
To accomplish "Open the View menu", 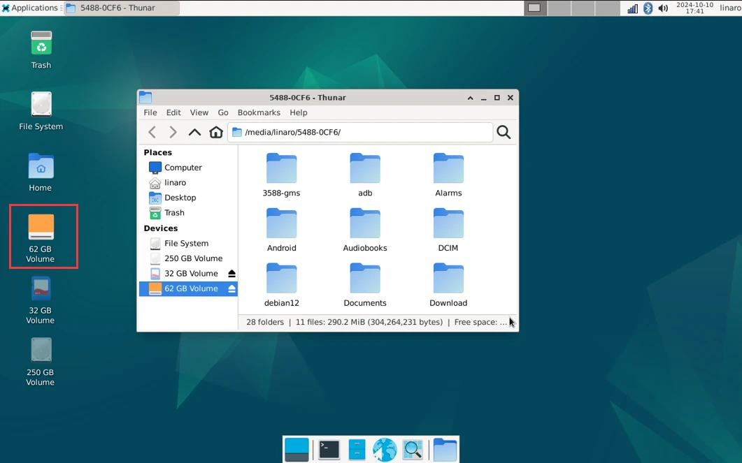I will tap(199, 112).
